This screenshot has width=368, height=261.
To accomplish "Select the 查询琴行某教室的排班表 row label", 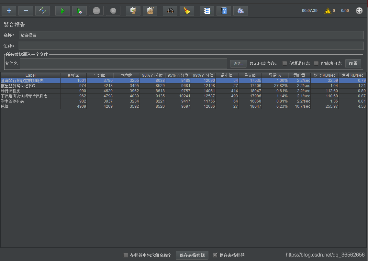I will 22,81.
